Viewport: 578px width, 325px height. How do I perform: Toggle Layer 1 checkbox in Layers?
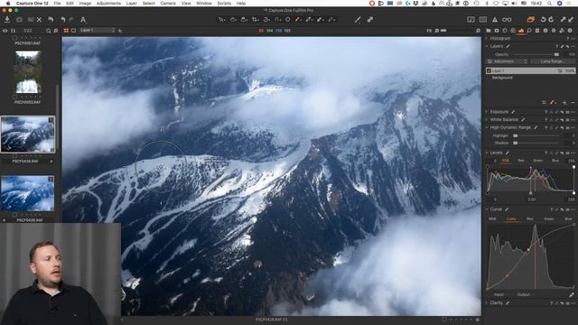point(489,70)
